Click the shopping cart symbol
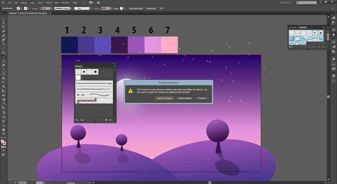 pyautogui.click(x=321, y=39)
